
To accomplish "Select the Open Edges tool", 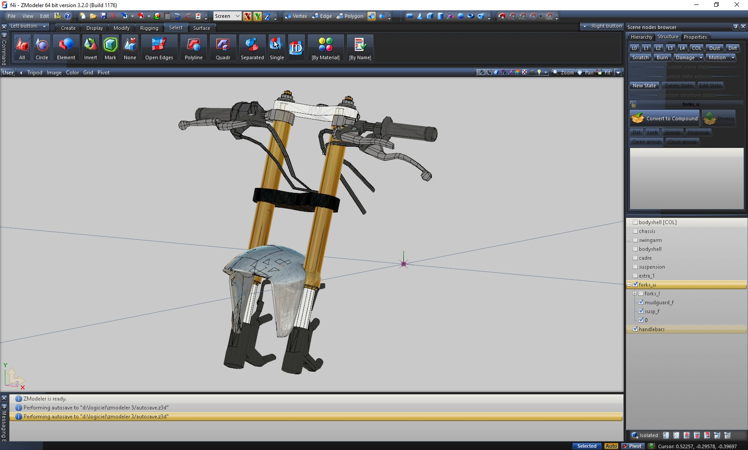I will [x=159, y=48].
